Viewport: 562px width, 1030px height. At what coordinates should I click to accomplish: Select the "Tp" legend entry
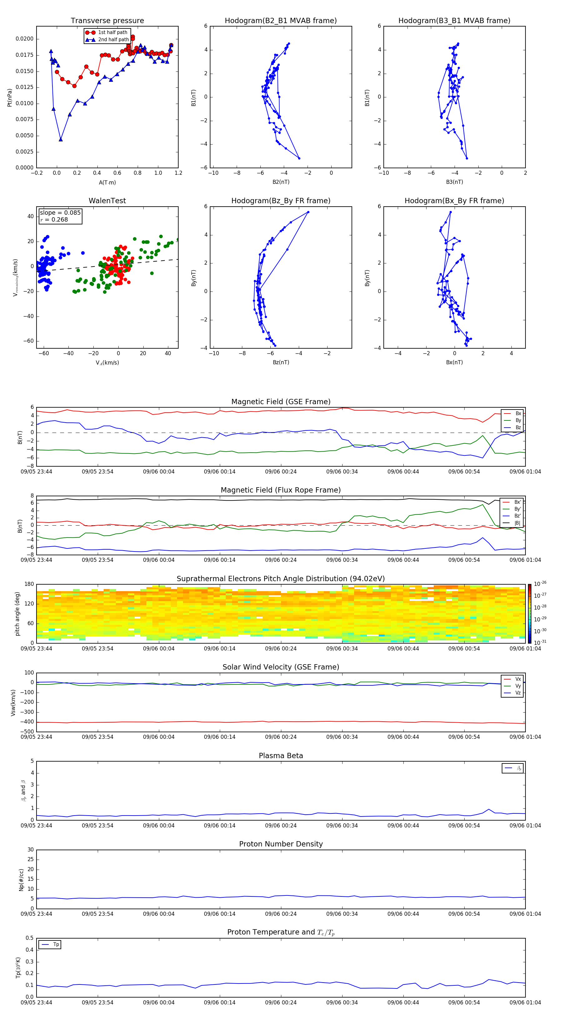pyautogui.click(x=50, y=944)
